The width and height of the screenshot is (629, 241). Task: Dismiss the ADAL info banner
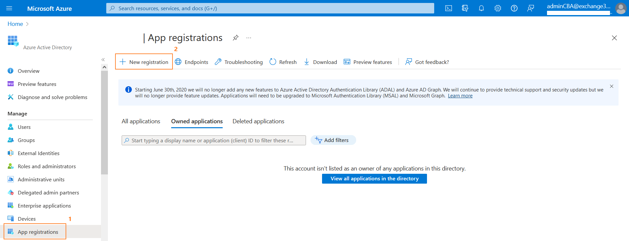point(612,86)
